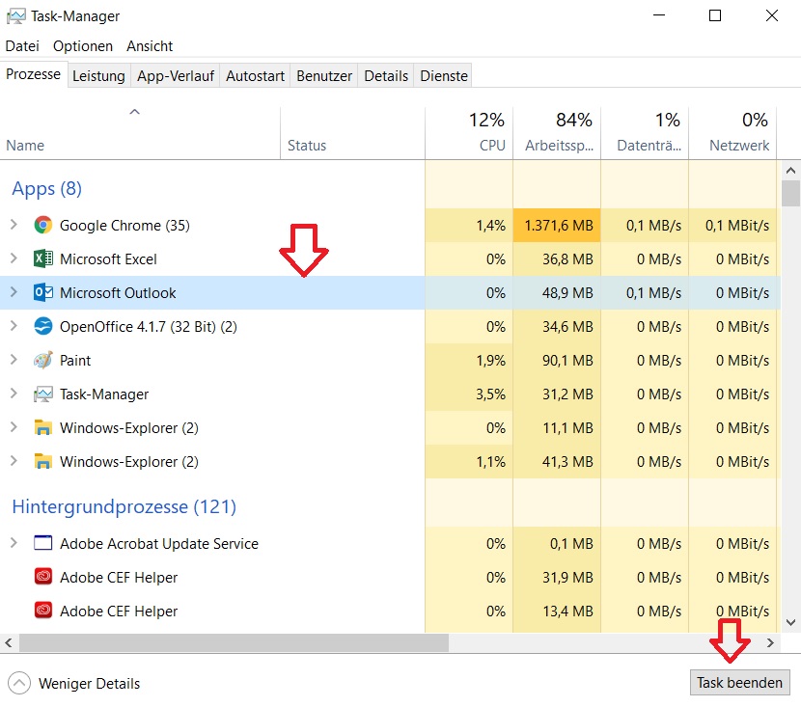
Task: Expand the Task-Manager process row
Action: 14,394
